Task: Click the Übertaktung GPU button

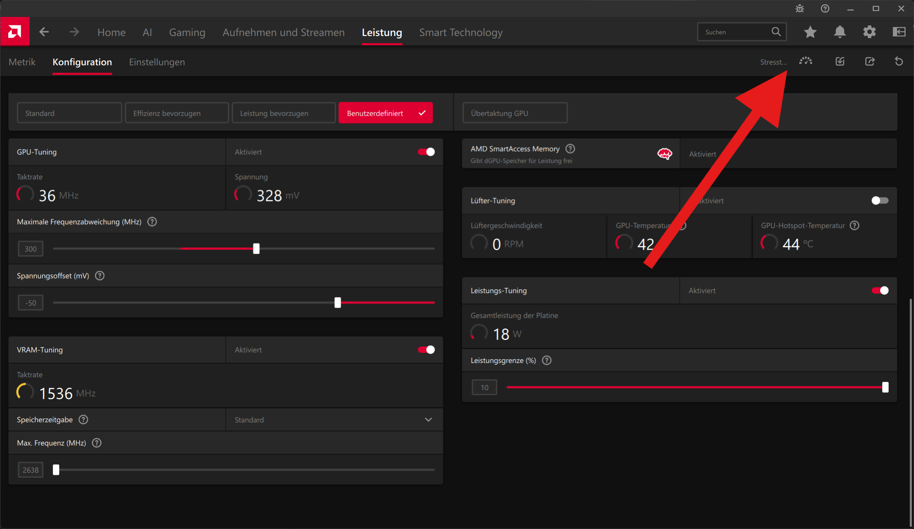Action: (x=515, y=113)
